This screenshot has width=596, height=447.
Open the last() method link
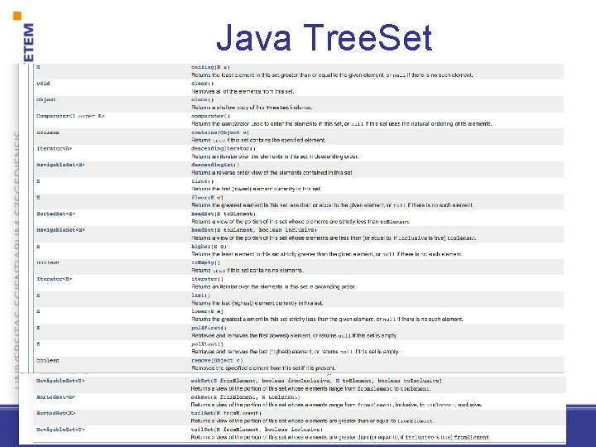coord(200,296)
